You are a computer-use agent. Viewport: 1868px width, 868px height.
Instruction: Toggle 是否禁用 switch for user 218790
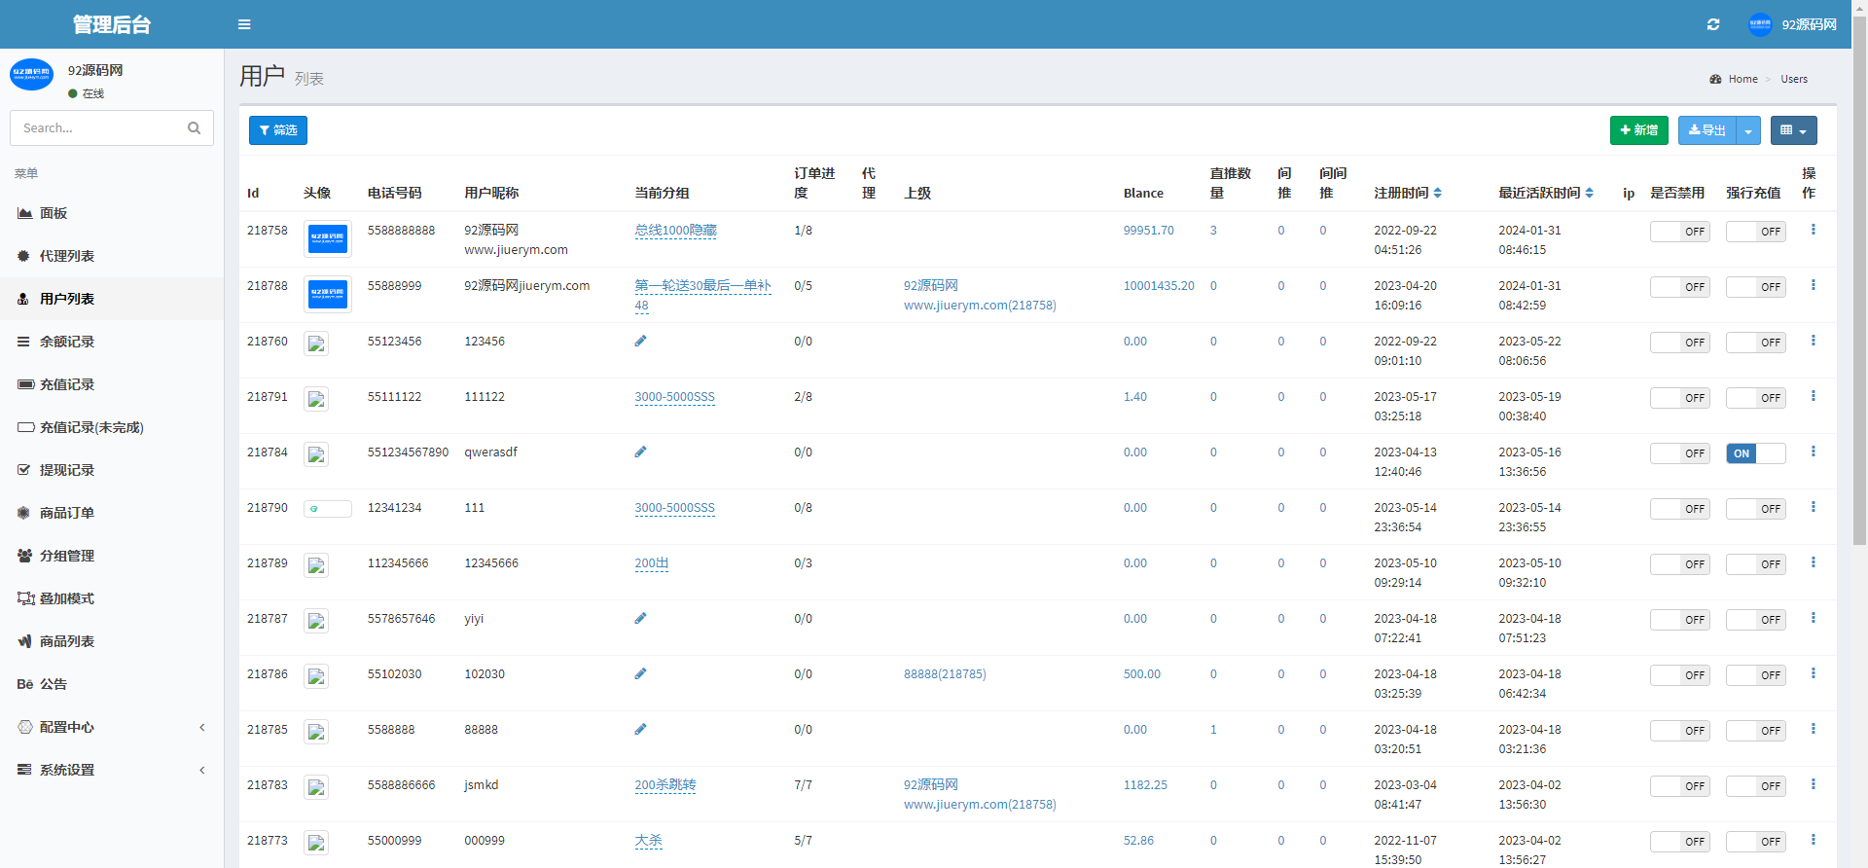tap(1680, 509)
